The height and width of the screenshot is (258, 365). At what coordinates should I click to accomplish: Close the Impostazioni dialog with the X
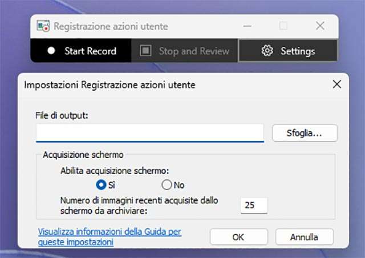coord(337,84)
